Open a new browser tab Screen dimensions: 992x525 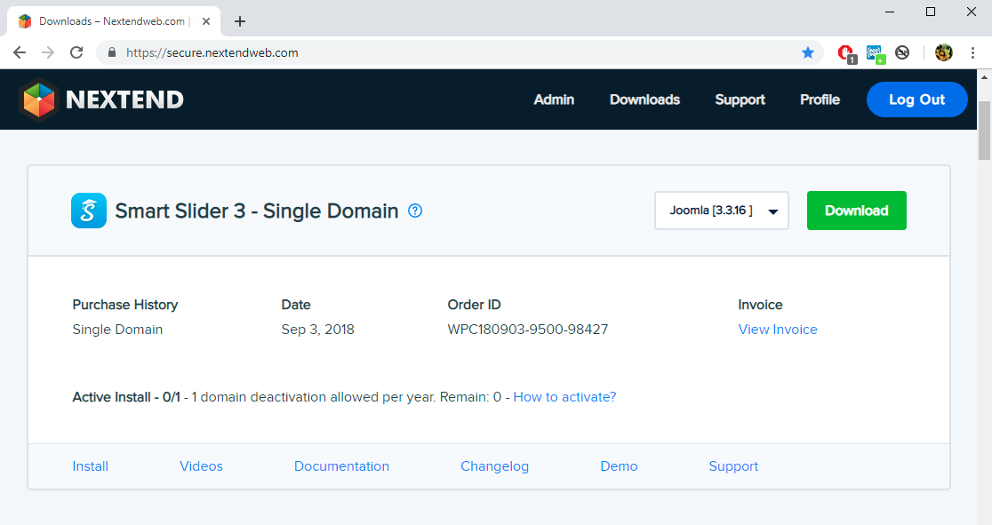click(240, 21)
